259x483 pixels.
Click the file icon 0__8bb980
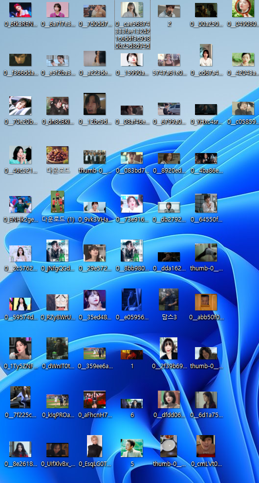click(132, 251)
